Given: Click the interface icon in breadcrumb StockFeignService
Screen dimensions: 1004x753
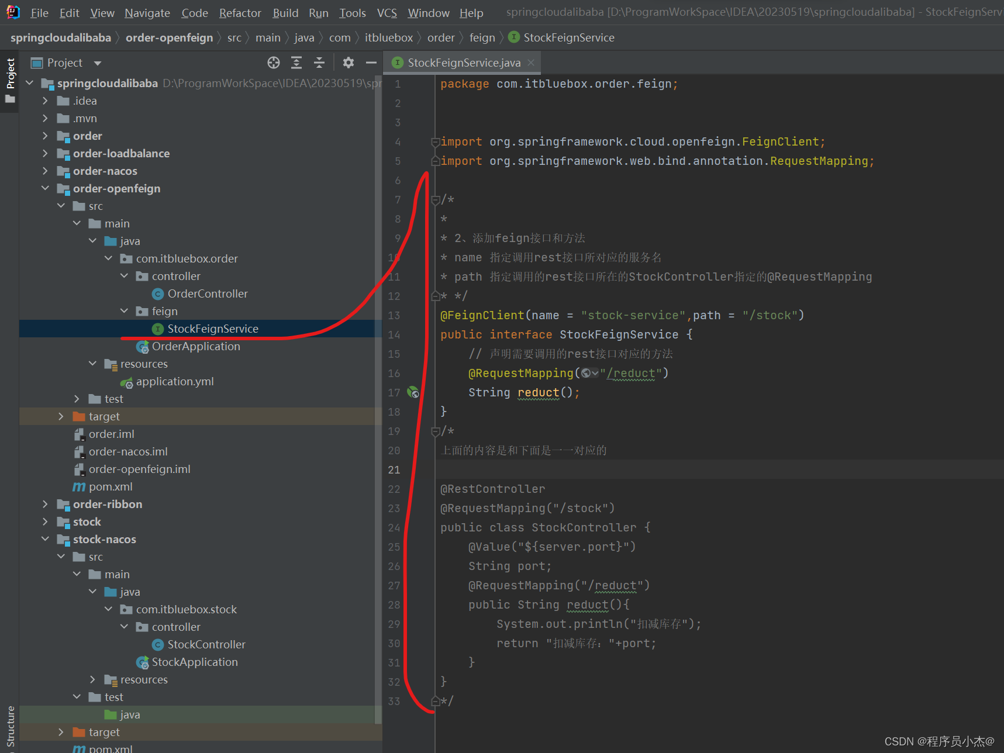Looking at the screenshot, I should point(514,37).
